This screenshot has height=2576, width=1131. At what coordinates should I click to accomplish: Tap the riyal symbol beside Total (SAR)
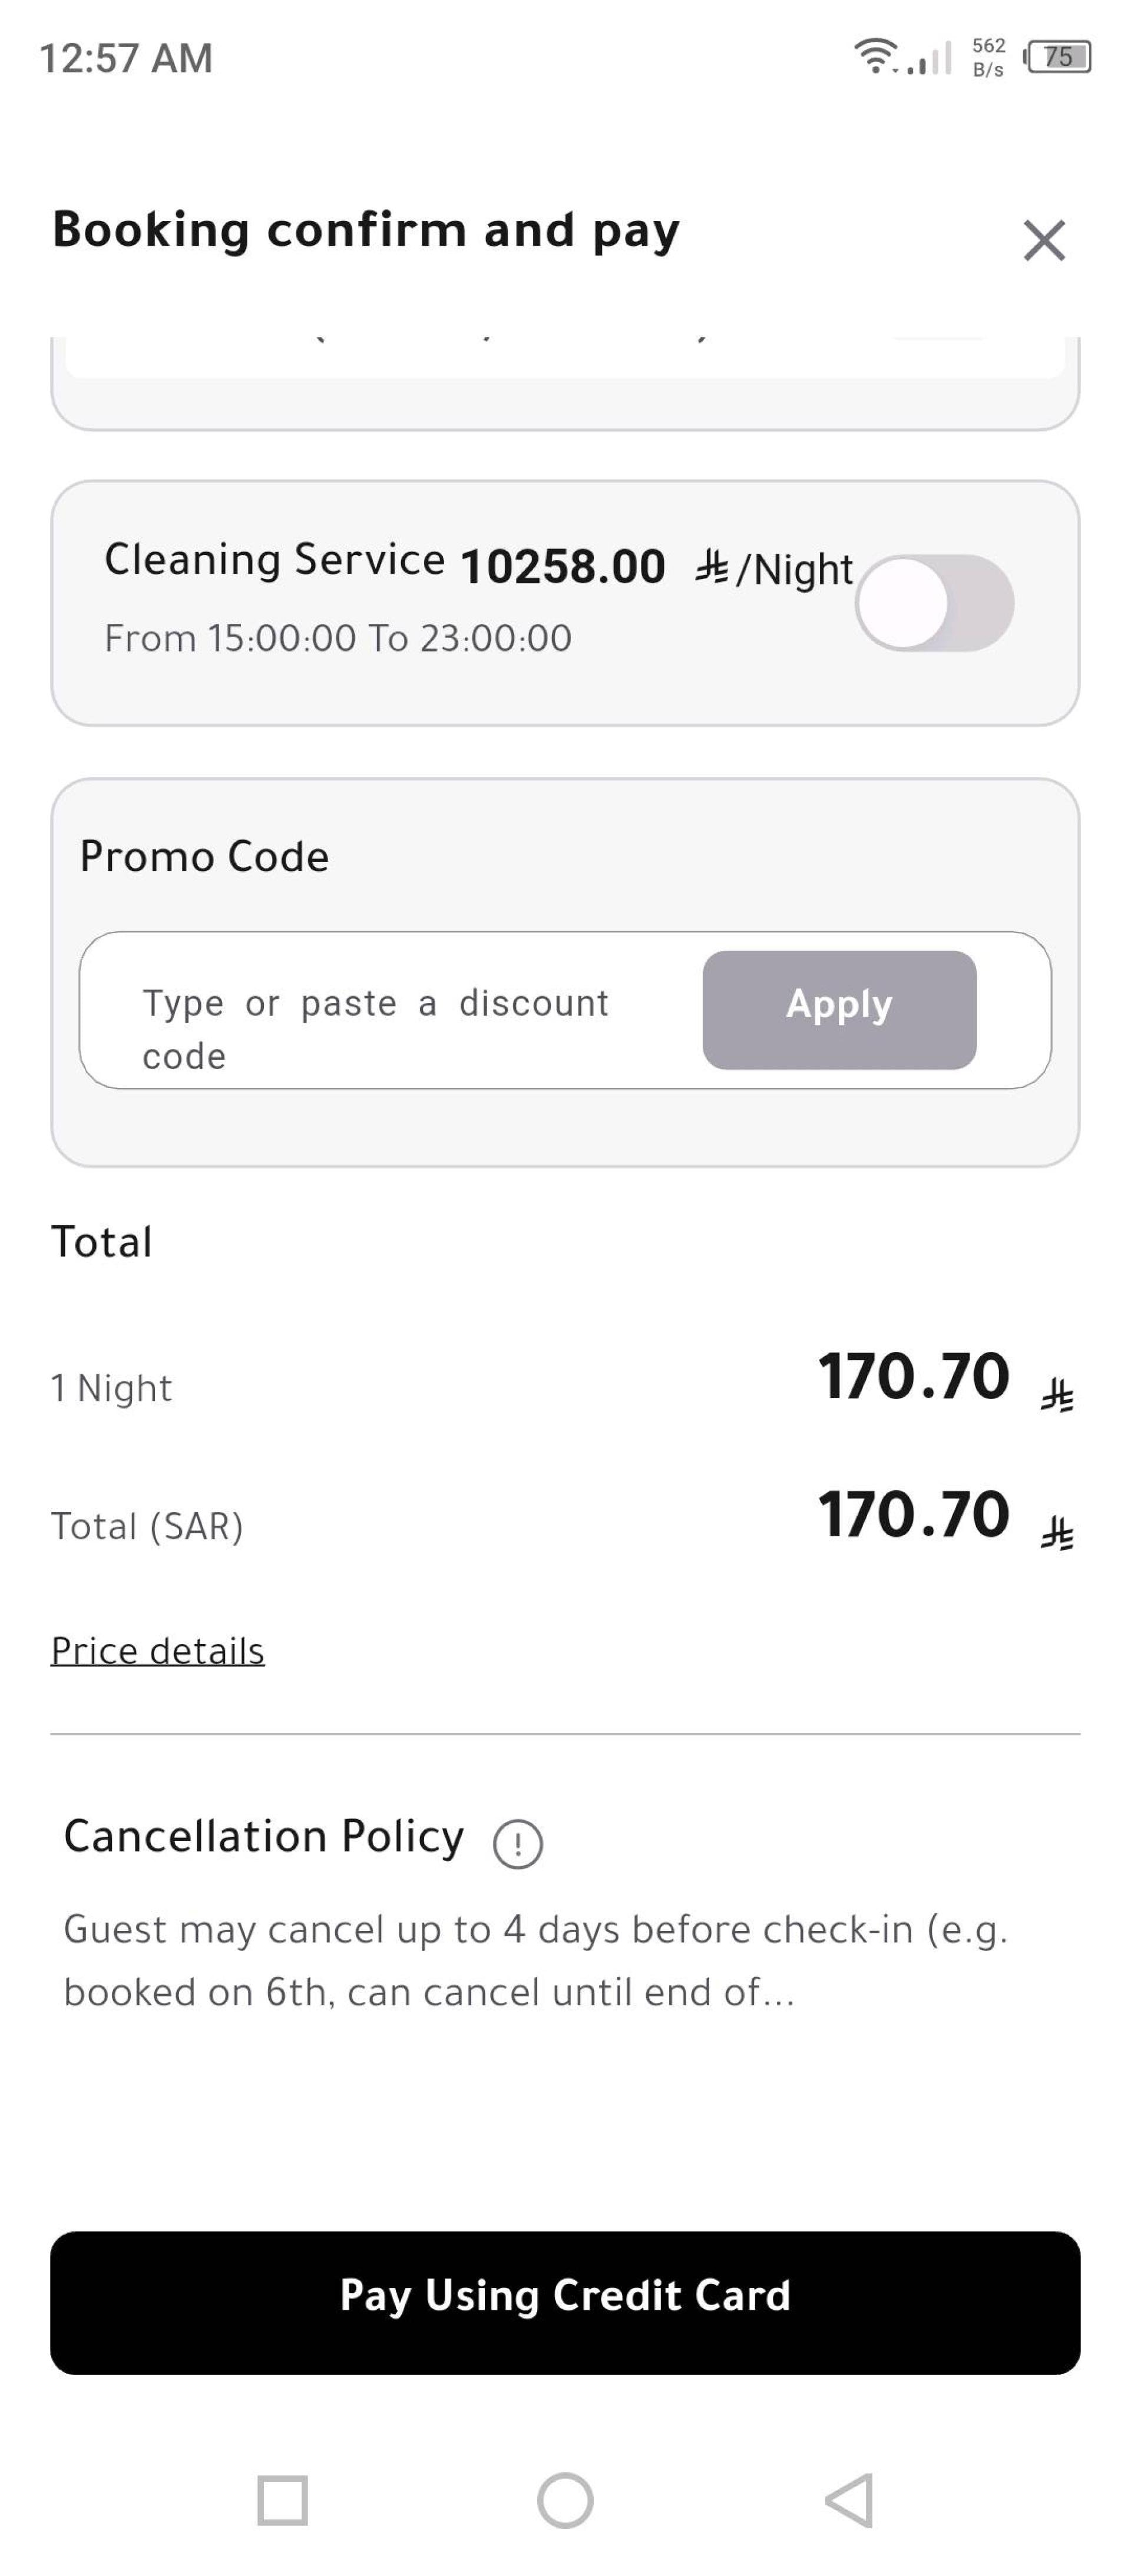pos(1057,1533)
